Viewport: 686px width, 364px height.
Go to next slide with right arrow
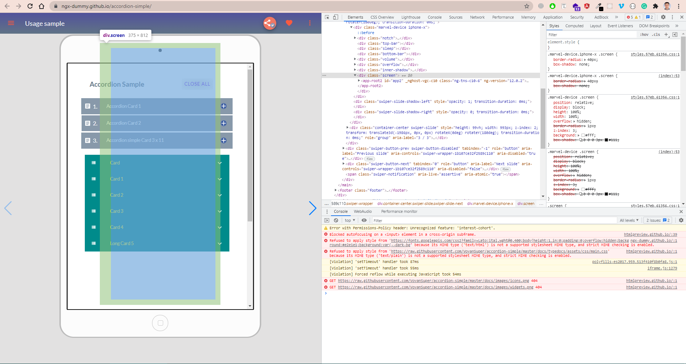coord(312,208)
